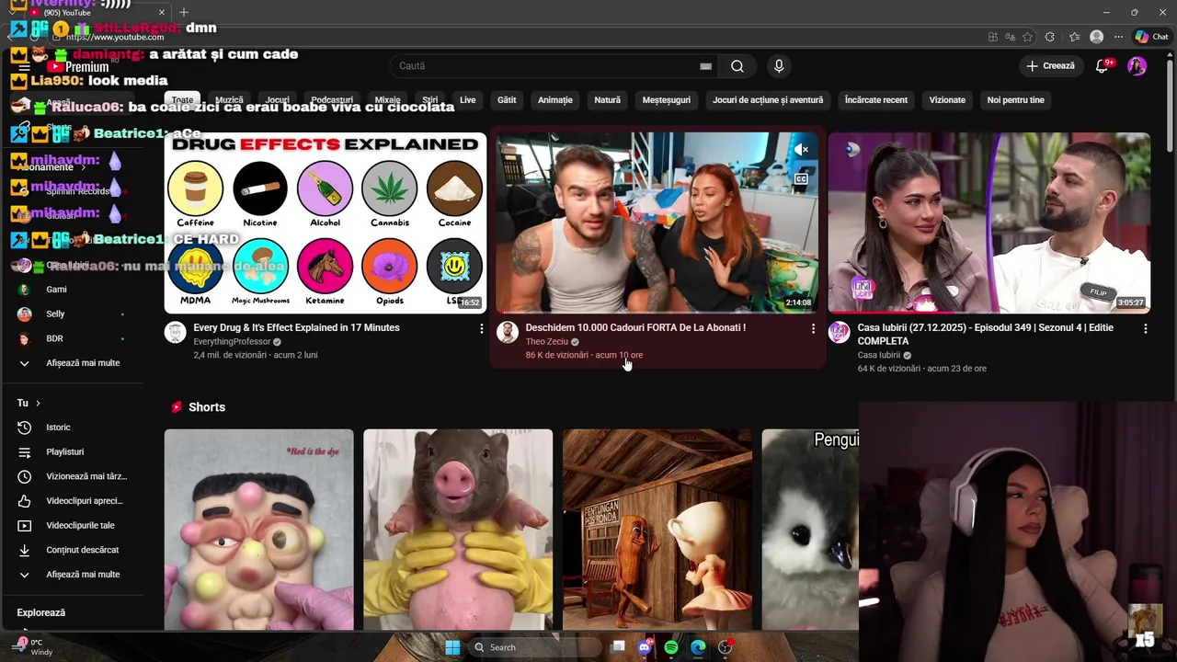The width and height of the screenshot is (1177, 662).
Task: Unmute the Theo Zeciu video preview
Action: click(x=802, y=149)
